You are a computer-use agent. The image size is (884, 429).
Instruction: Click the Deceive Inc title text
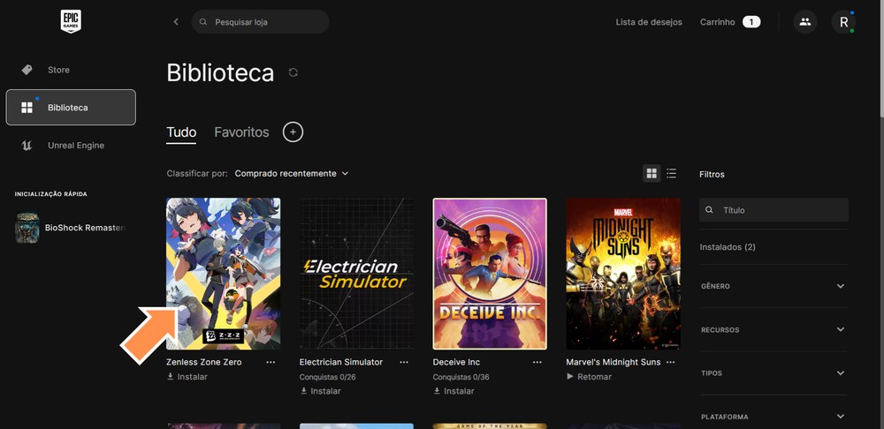click(x=457, y=362)
